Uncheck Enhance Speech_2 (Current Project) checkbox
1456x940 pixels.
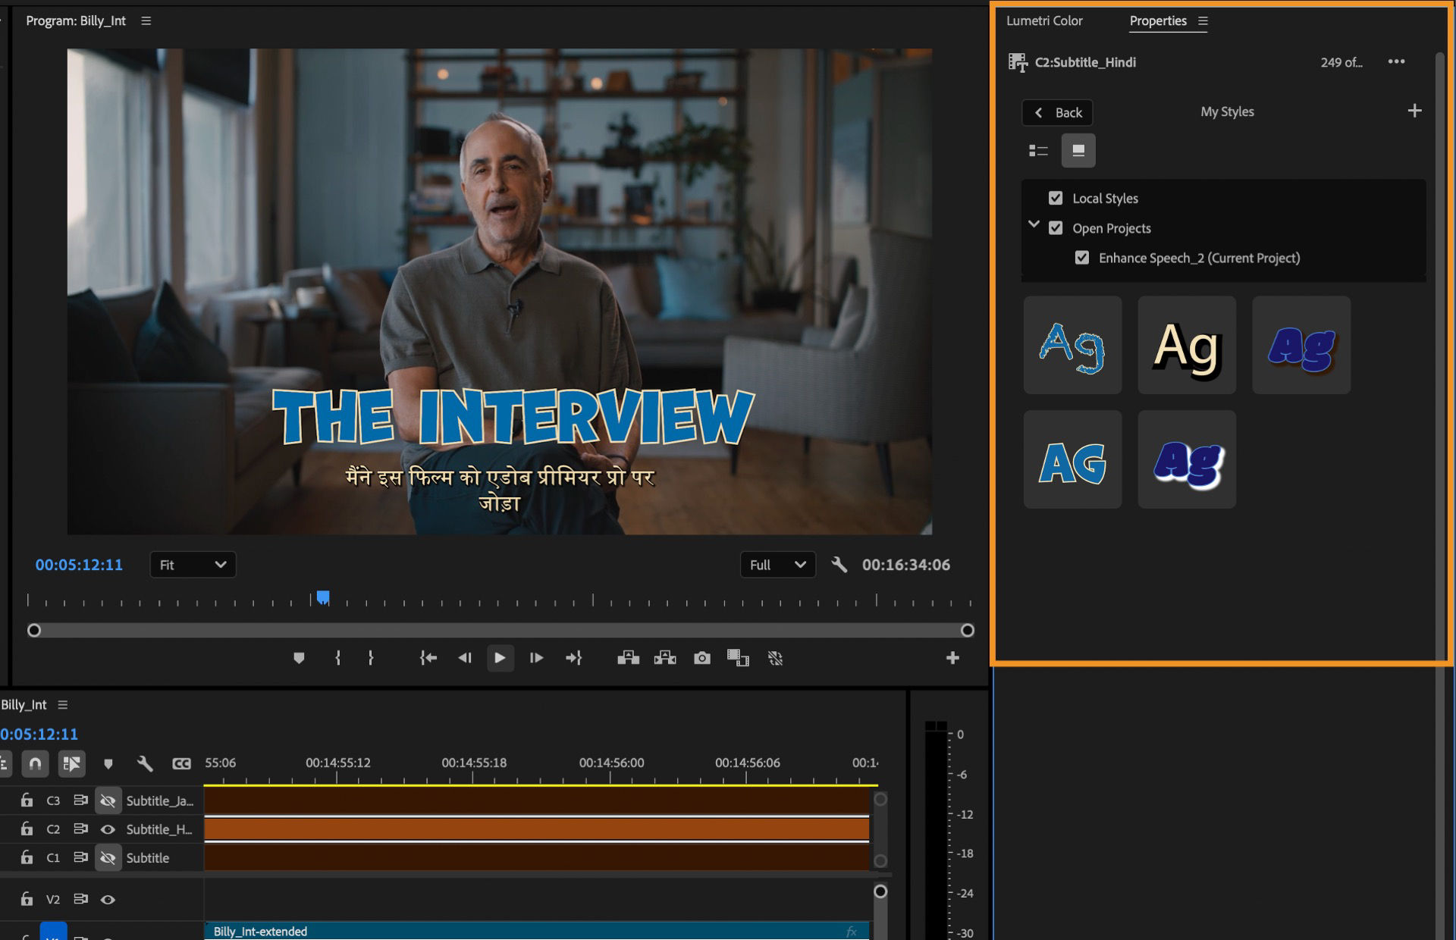coord(1082,258)
